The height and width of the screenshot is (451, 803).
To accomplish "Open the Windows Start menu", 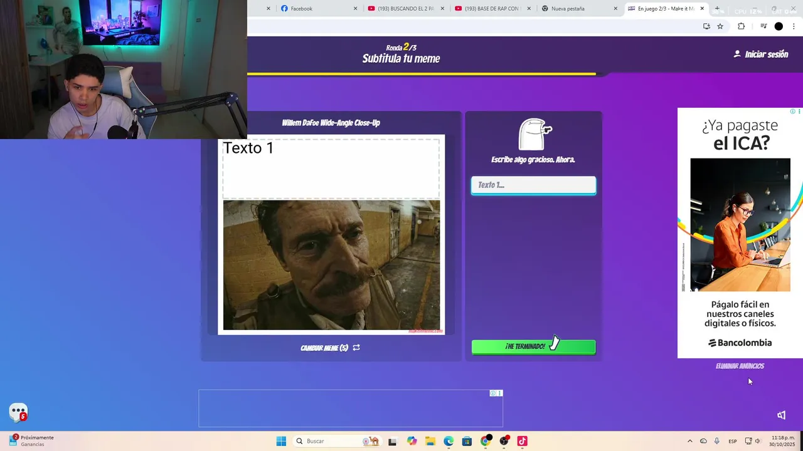I will pos(281,441).
